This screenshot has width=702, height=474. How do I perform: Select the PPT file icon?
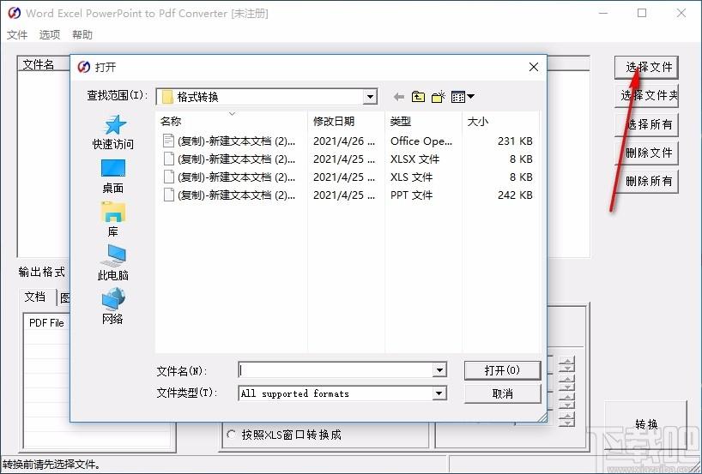point(168,195)
